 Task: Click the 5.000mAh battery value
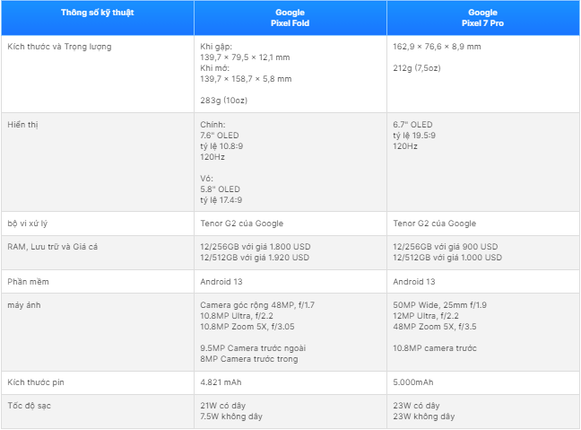(413, 382)
